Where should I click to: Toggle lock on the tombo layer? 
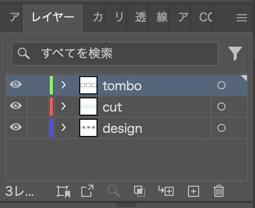click(x=38, y=85)
